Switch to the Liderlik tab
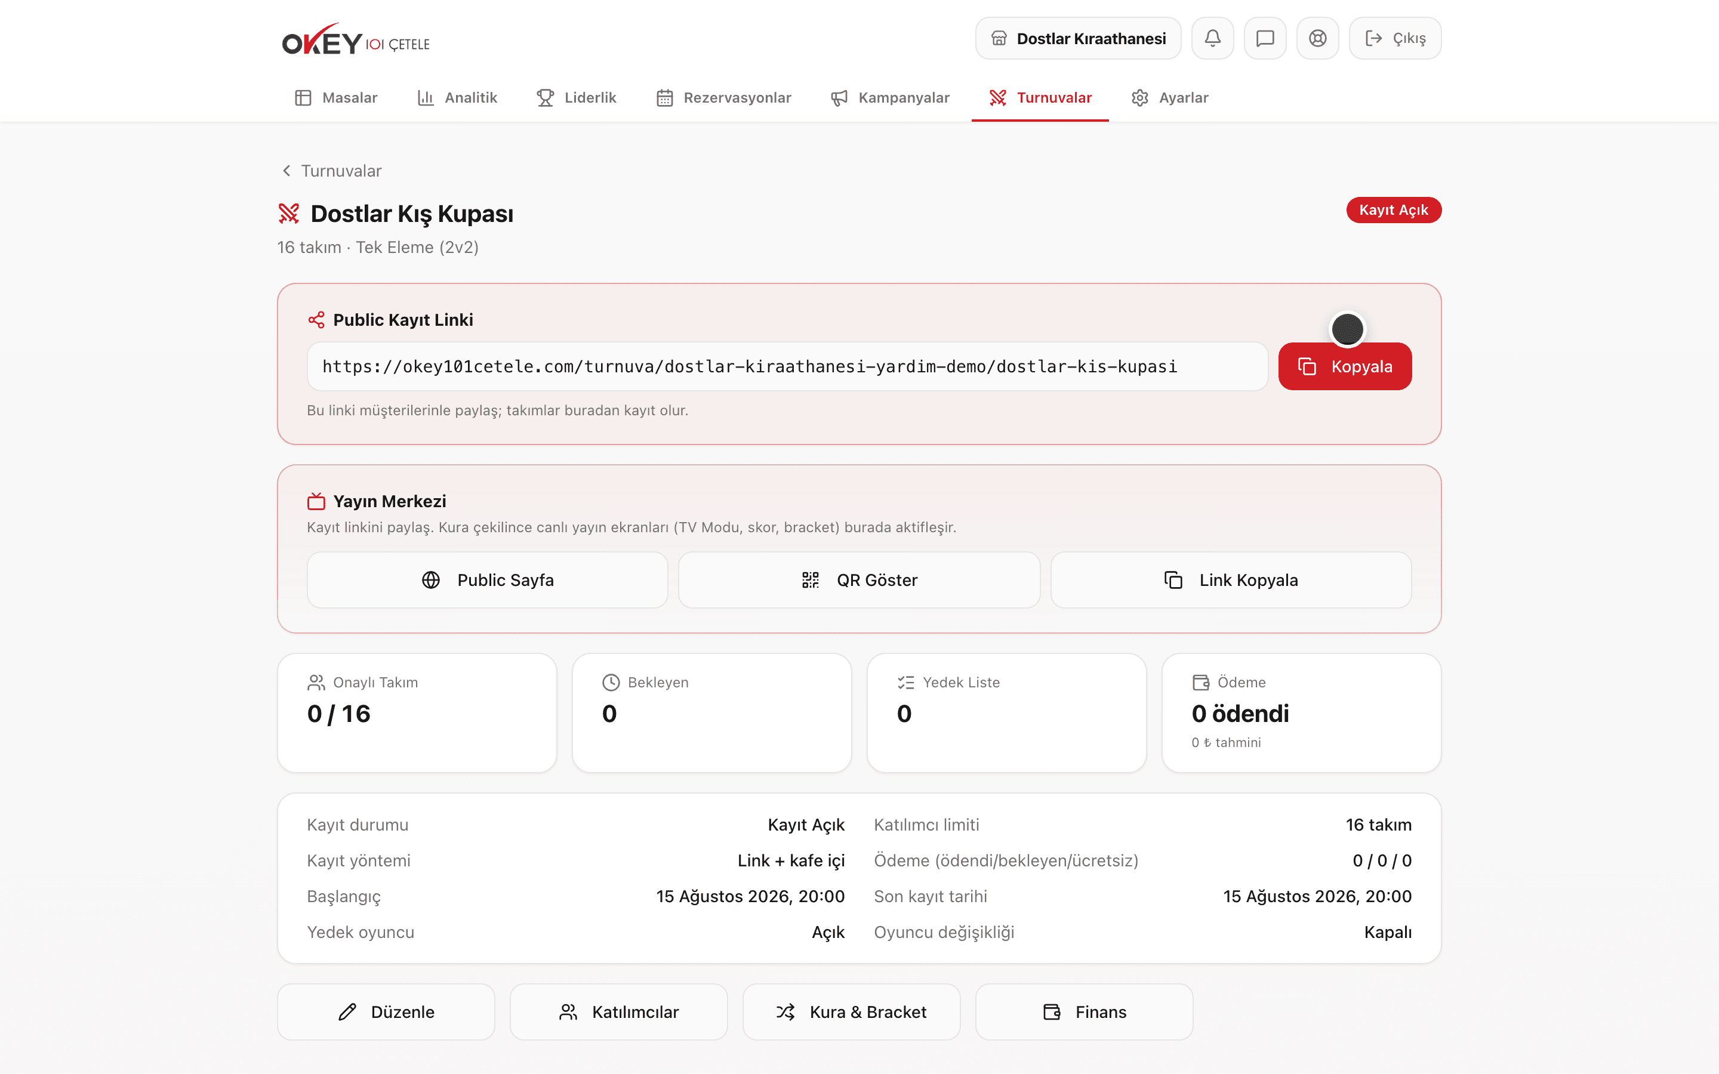 [x=576, y=97]
